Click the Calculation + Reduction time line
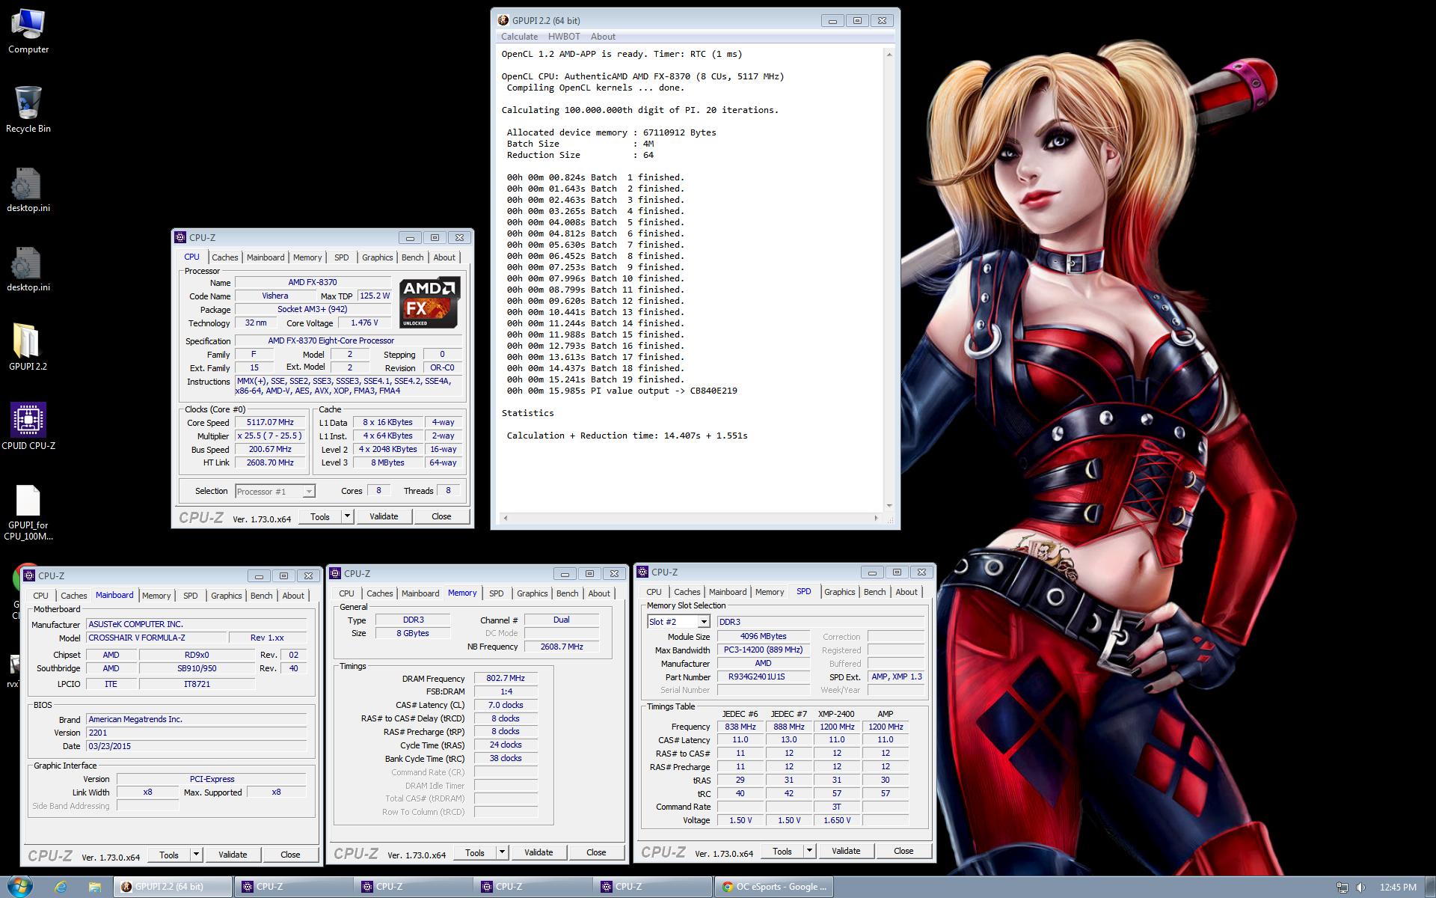 pos(627,436)
